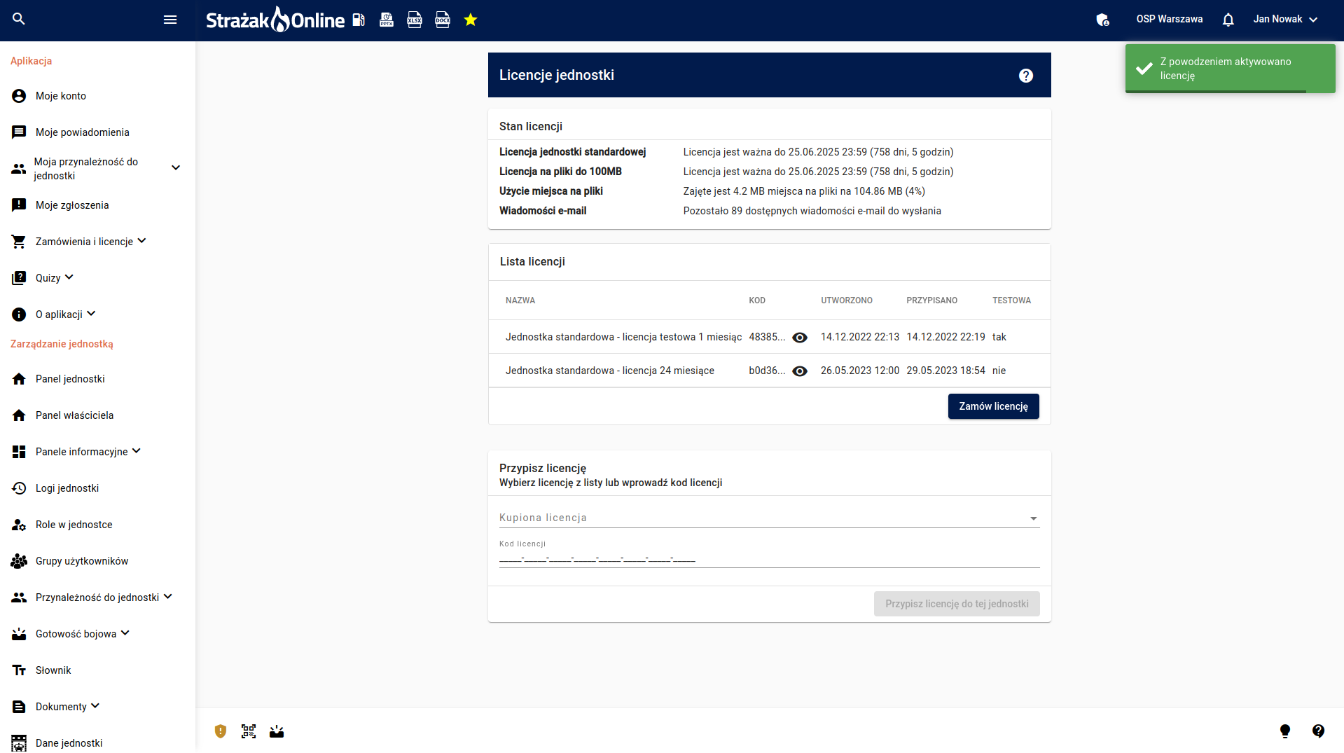Expand the Gotowość bojowa submenu
Image resolution: width=1344 pixels, height=753 pixels.
(125, 633)
